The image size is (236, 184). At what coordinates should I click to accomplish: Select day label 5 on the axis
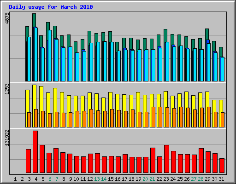pyautogui.click(x=43, y=179)
